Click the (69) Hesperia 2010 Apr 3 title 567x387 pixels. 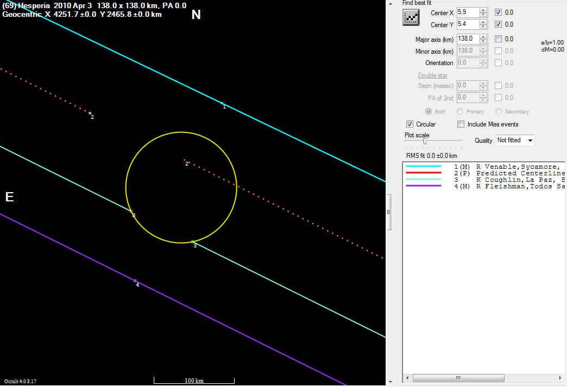point(94,6)
